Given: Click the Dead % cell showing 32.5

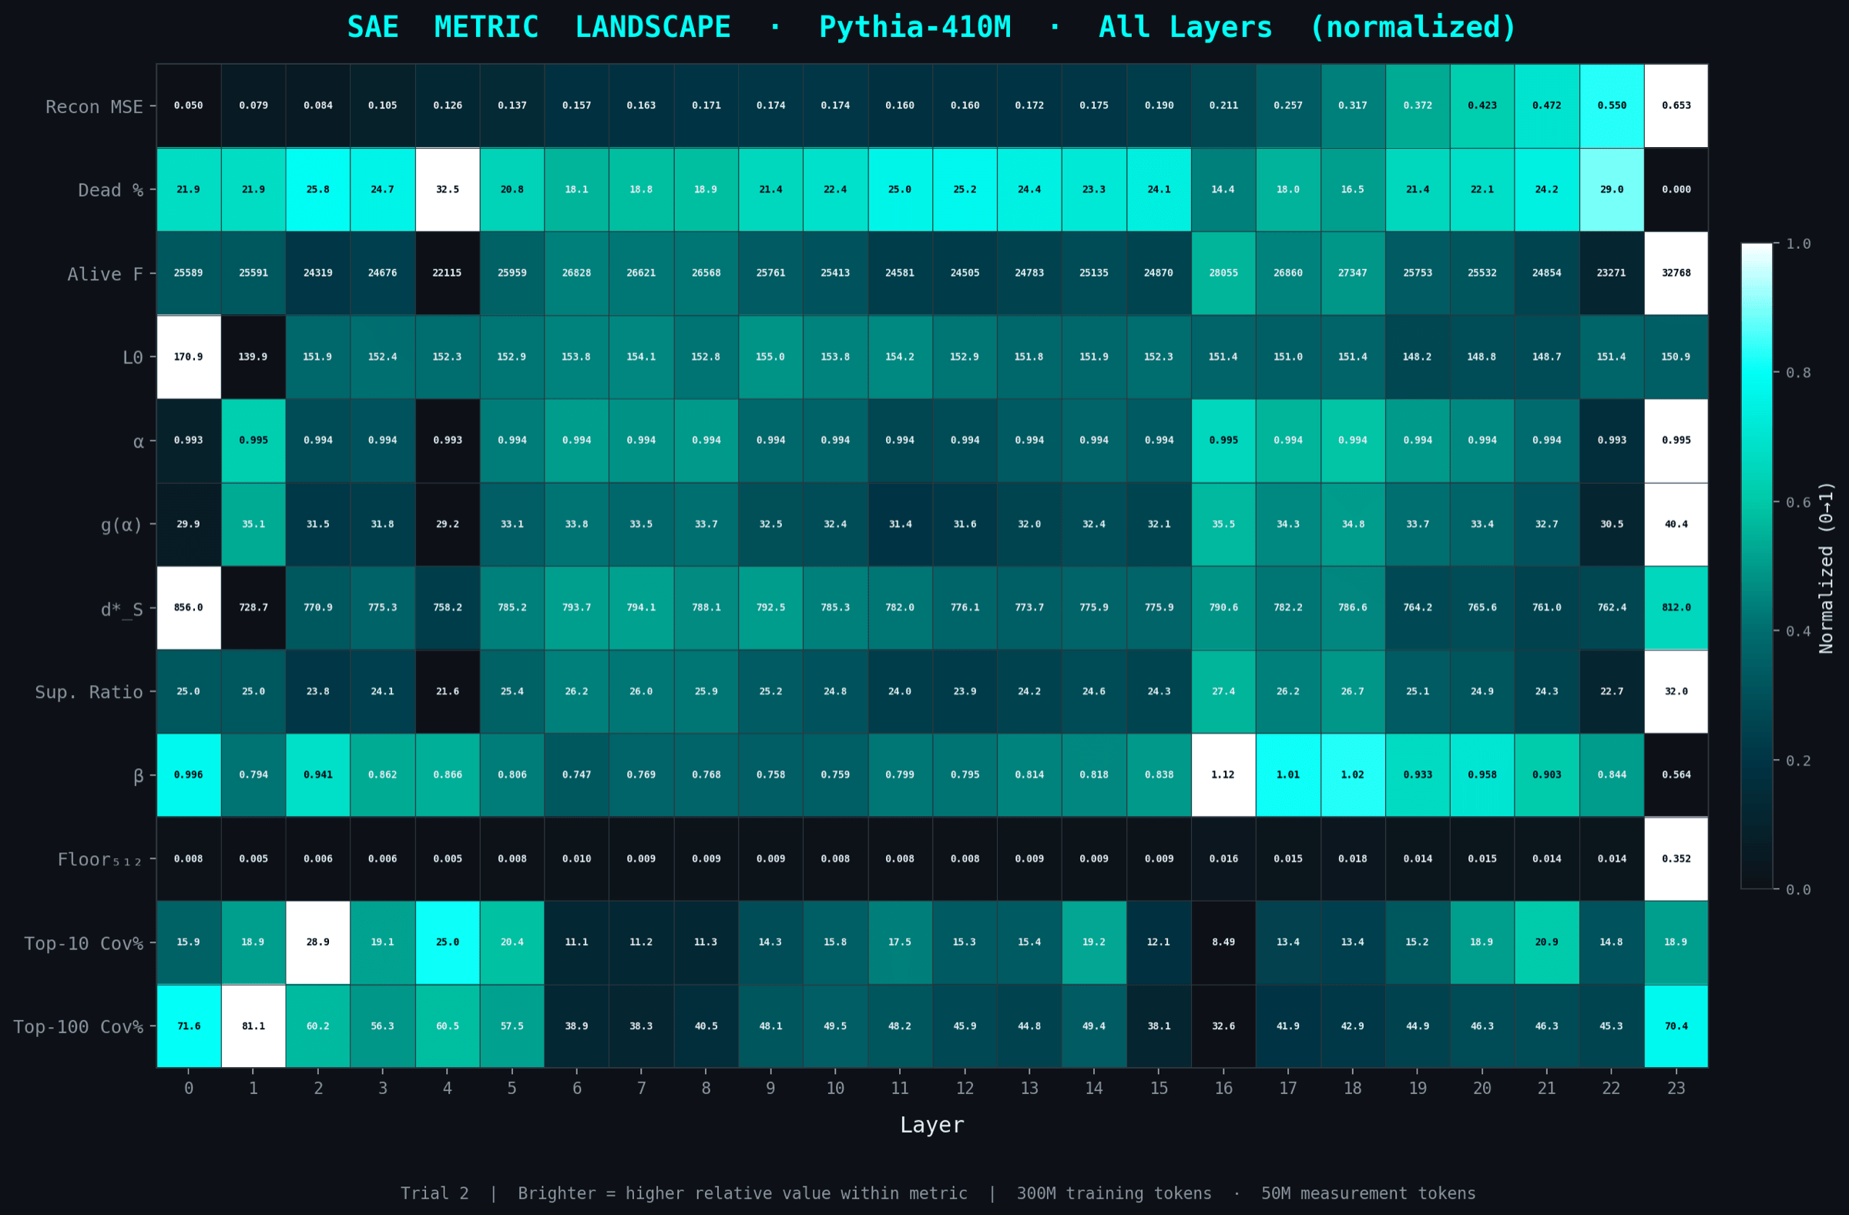Looking at the screenshot, I should click(448, 190).
